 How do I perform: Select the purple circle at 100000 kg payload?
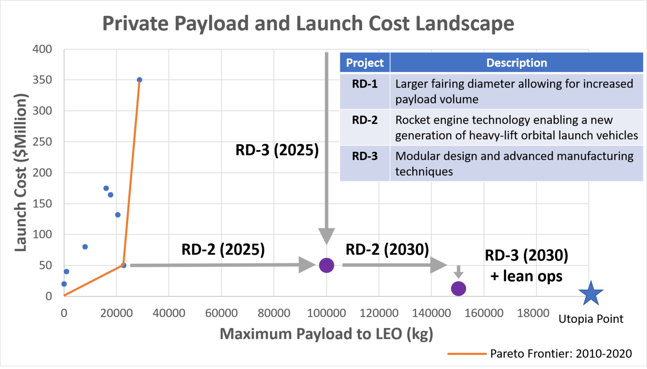(327, 265)
